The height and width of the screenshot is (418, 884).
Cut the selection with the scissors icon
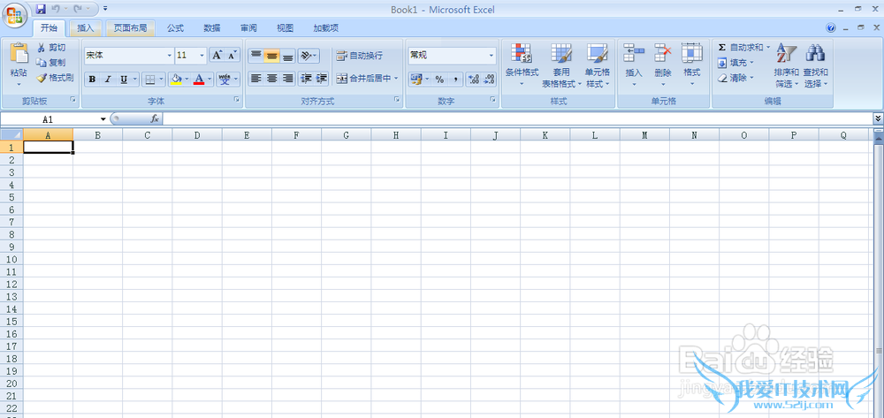[42, 48]
